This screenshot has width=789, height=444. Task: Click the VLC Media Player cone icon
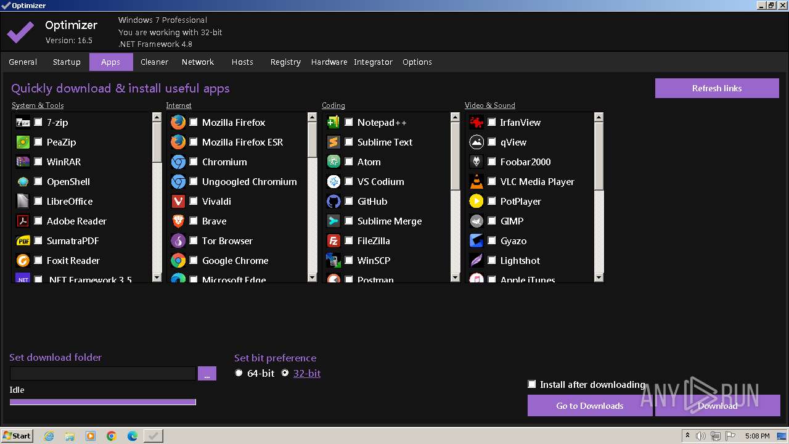pyautogui.click(x=476, y=181)
